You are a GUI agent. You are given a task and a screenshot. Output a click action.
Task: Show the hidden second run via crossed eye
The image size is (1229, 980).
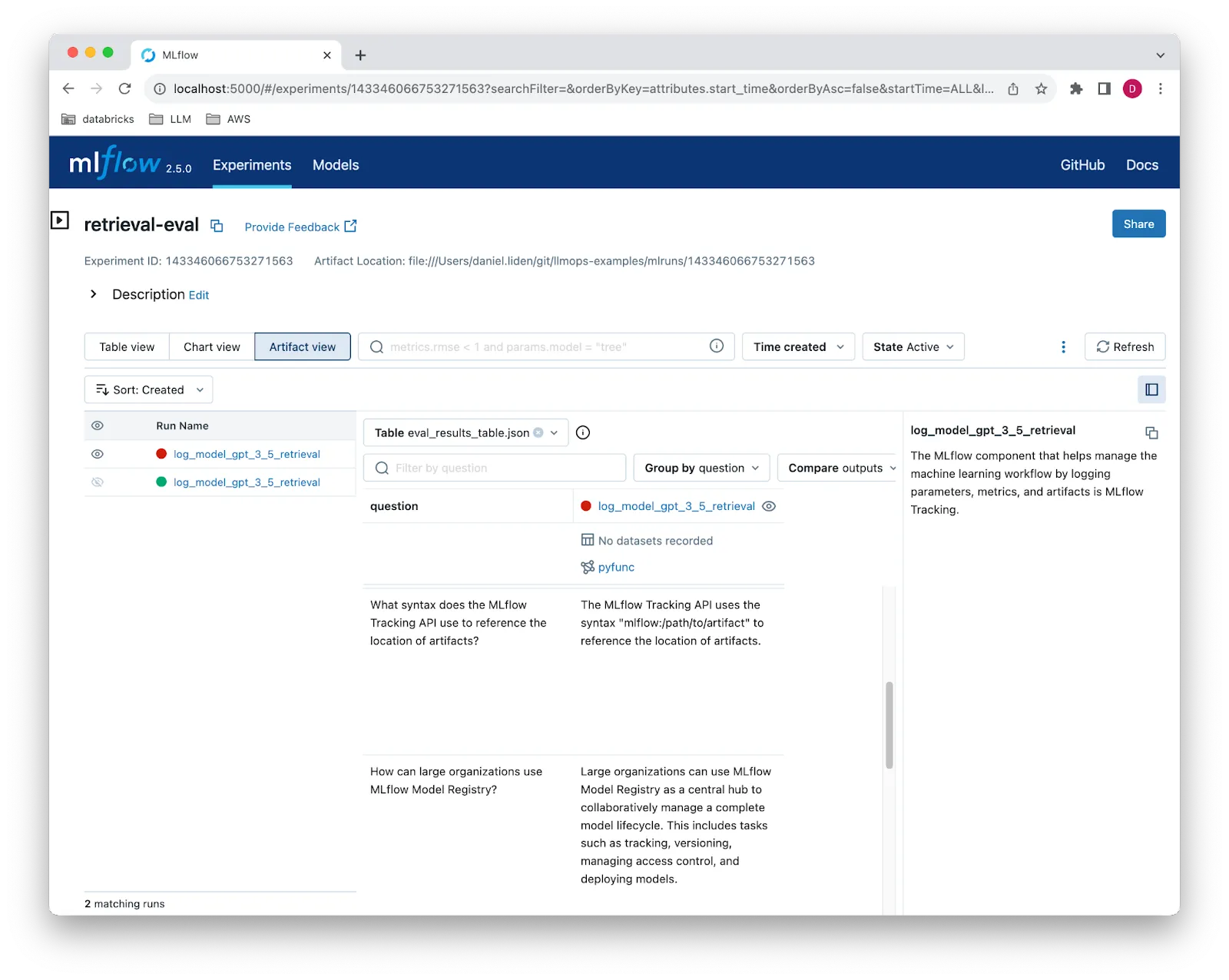97,482
